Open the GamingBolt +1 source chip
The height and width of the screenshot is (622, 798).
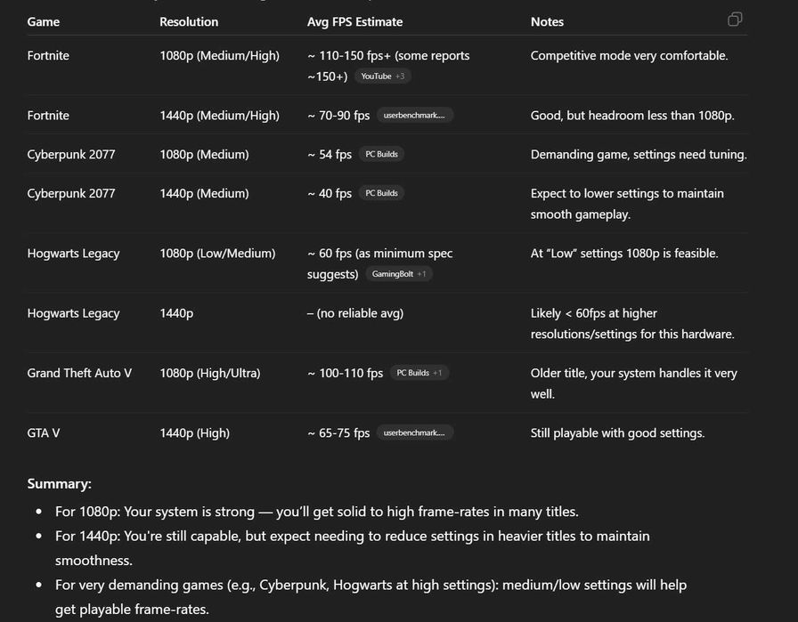coord(399,274)
